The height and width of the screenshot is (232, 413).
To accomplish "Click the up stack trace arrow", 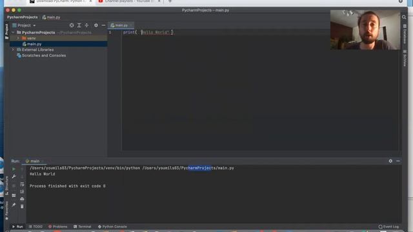I will click(x=22, y=169).
